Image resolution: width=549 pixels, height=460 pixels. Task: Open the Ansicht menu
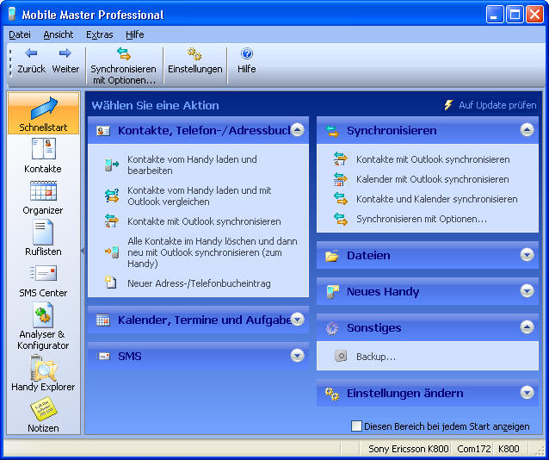tap(59, 34)
